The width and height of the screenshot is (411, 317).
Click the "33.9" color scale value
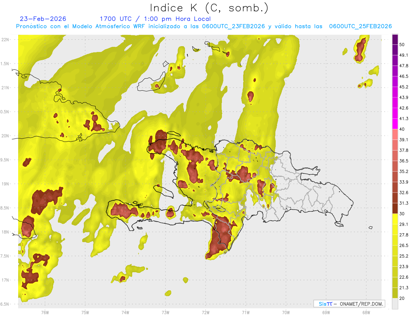[x=403, y=182]
